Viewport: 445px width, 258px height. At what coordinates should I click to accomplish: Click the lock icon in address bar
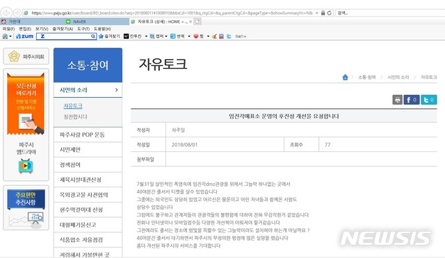[323, 12]
